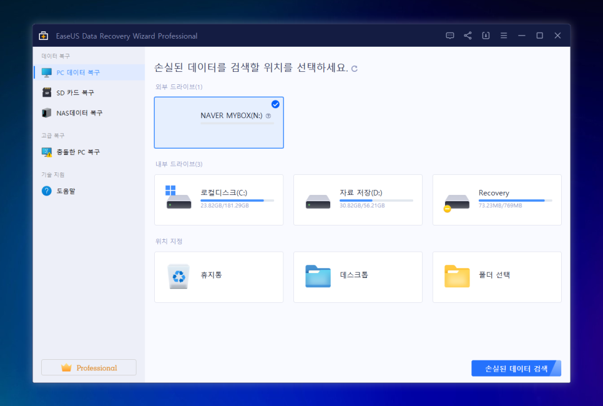Open the feedback chat icon in title bar
This screenshot has height=406, width=603.
pos(449,36)
